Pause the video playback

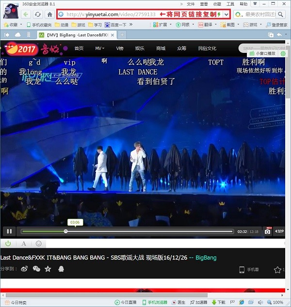[9, 231]
